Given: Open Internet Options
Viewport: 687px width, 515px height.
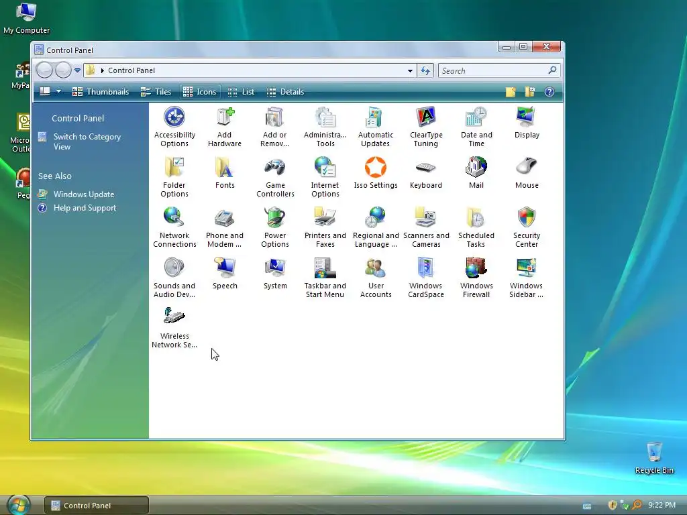Looking at the screenshot, I should tap(325, 177).
